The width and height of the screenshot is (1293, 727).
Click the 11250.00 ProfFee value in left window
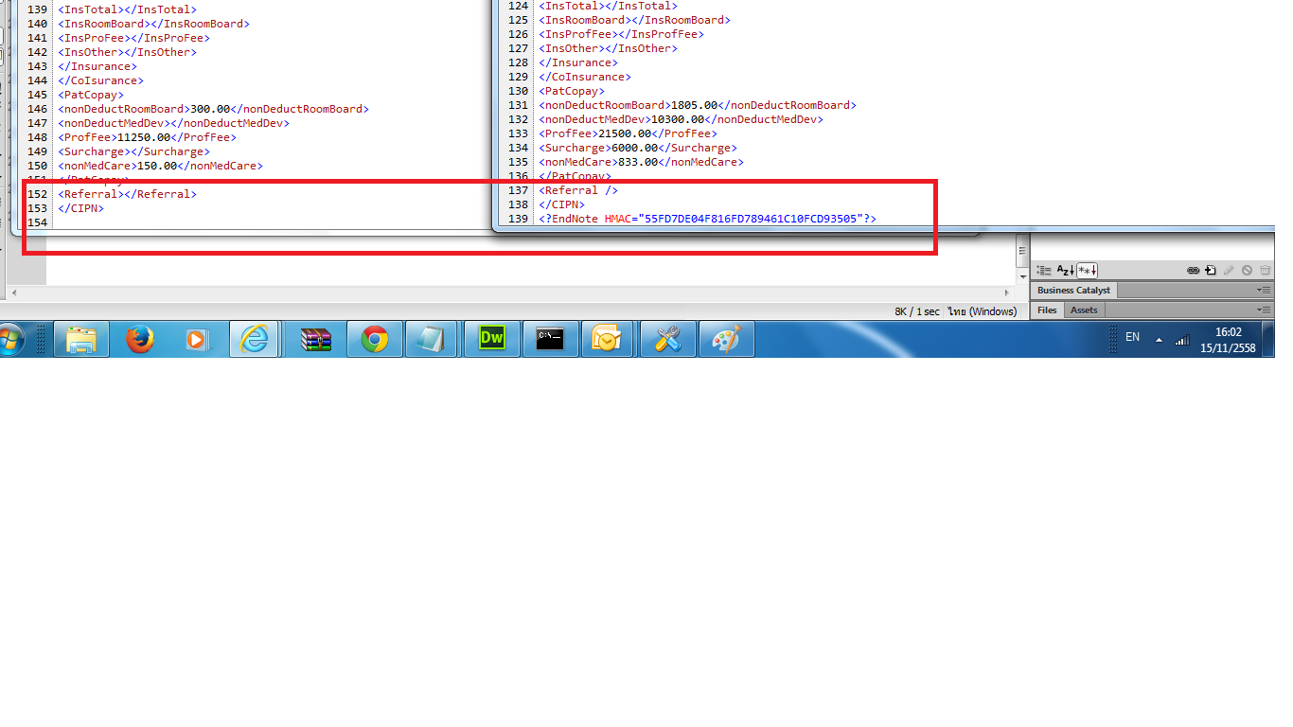click(143, 137)
